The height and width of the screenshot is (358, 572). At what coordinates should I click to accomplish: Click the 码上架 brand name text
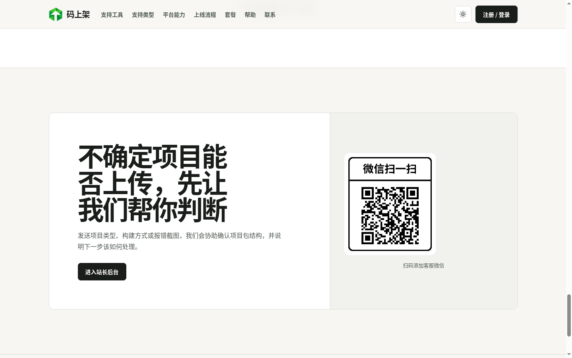click(78, 15)
